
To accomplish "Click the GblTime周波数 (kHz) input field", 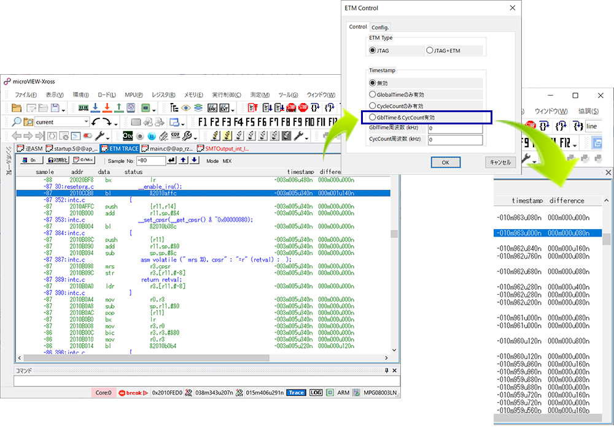I will coord(455,128).
